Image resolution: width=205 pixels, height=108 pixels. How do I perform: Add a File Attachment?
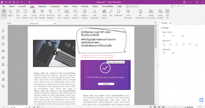140,14
